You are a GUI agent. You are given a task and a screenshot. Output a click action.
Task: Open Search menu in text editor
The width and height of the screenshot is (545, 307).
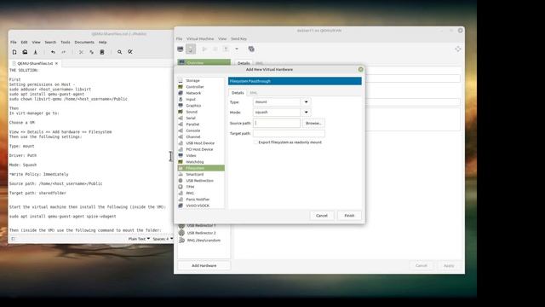(50, 42)
